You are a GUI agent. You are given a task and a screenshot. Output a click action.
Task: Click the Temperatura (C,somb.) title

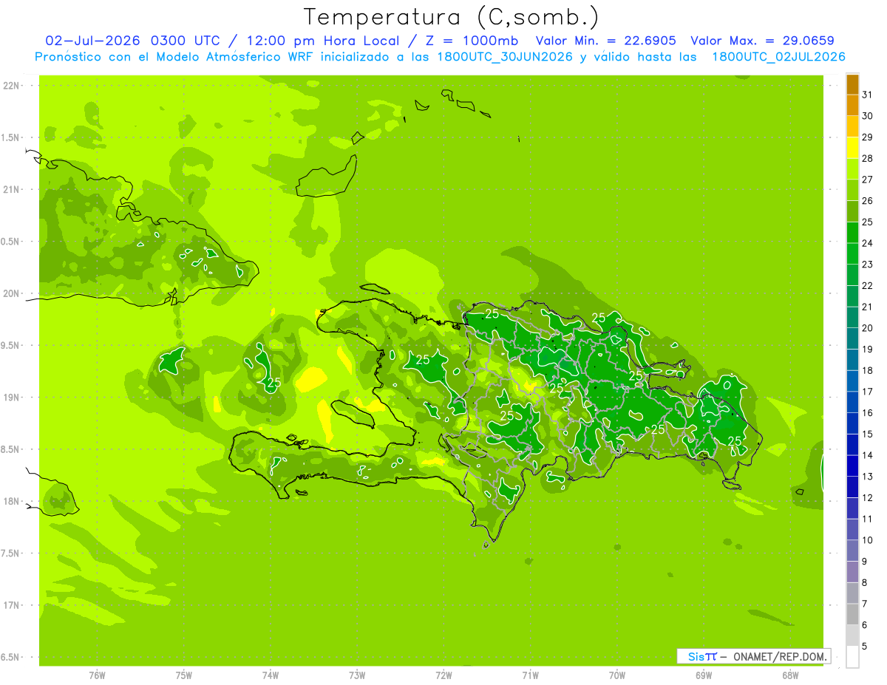[x=452, y=17]
